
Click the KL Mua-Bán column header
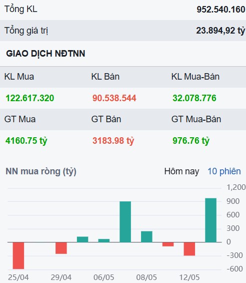click(x=195, y=77)
